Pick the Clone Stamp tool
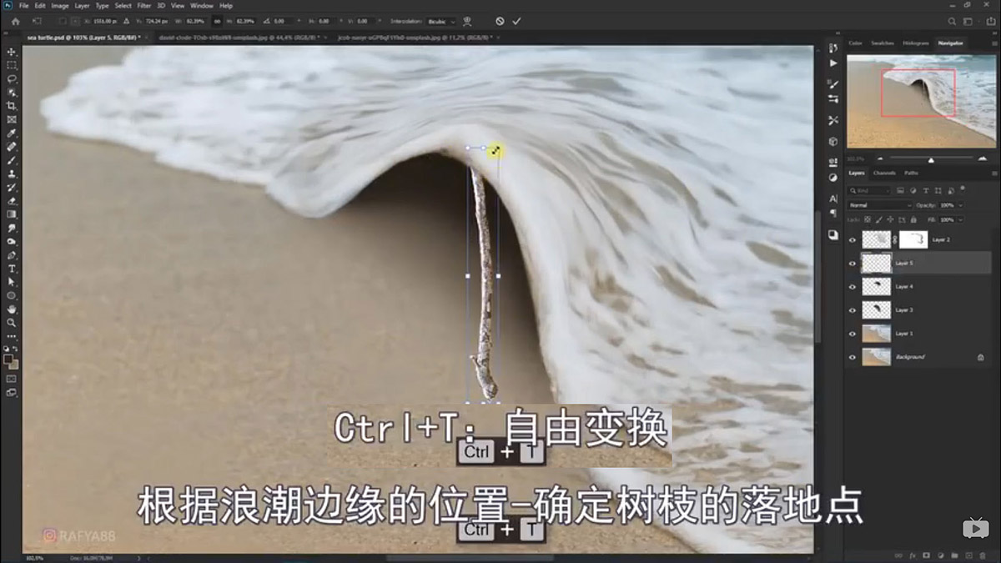The image size is (1001, 563). coord(11,173)
